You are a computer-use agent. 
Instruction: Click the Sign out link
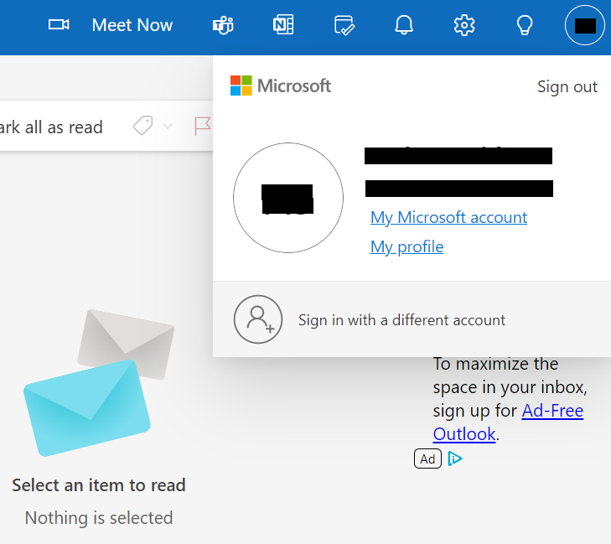pyautogui.click(x=567, y=86)
